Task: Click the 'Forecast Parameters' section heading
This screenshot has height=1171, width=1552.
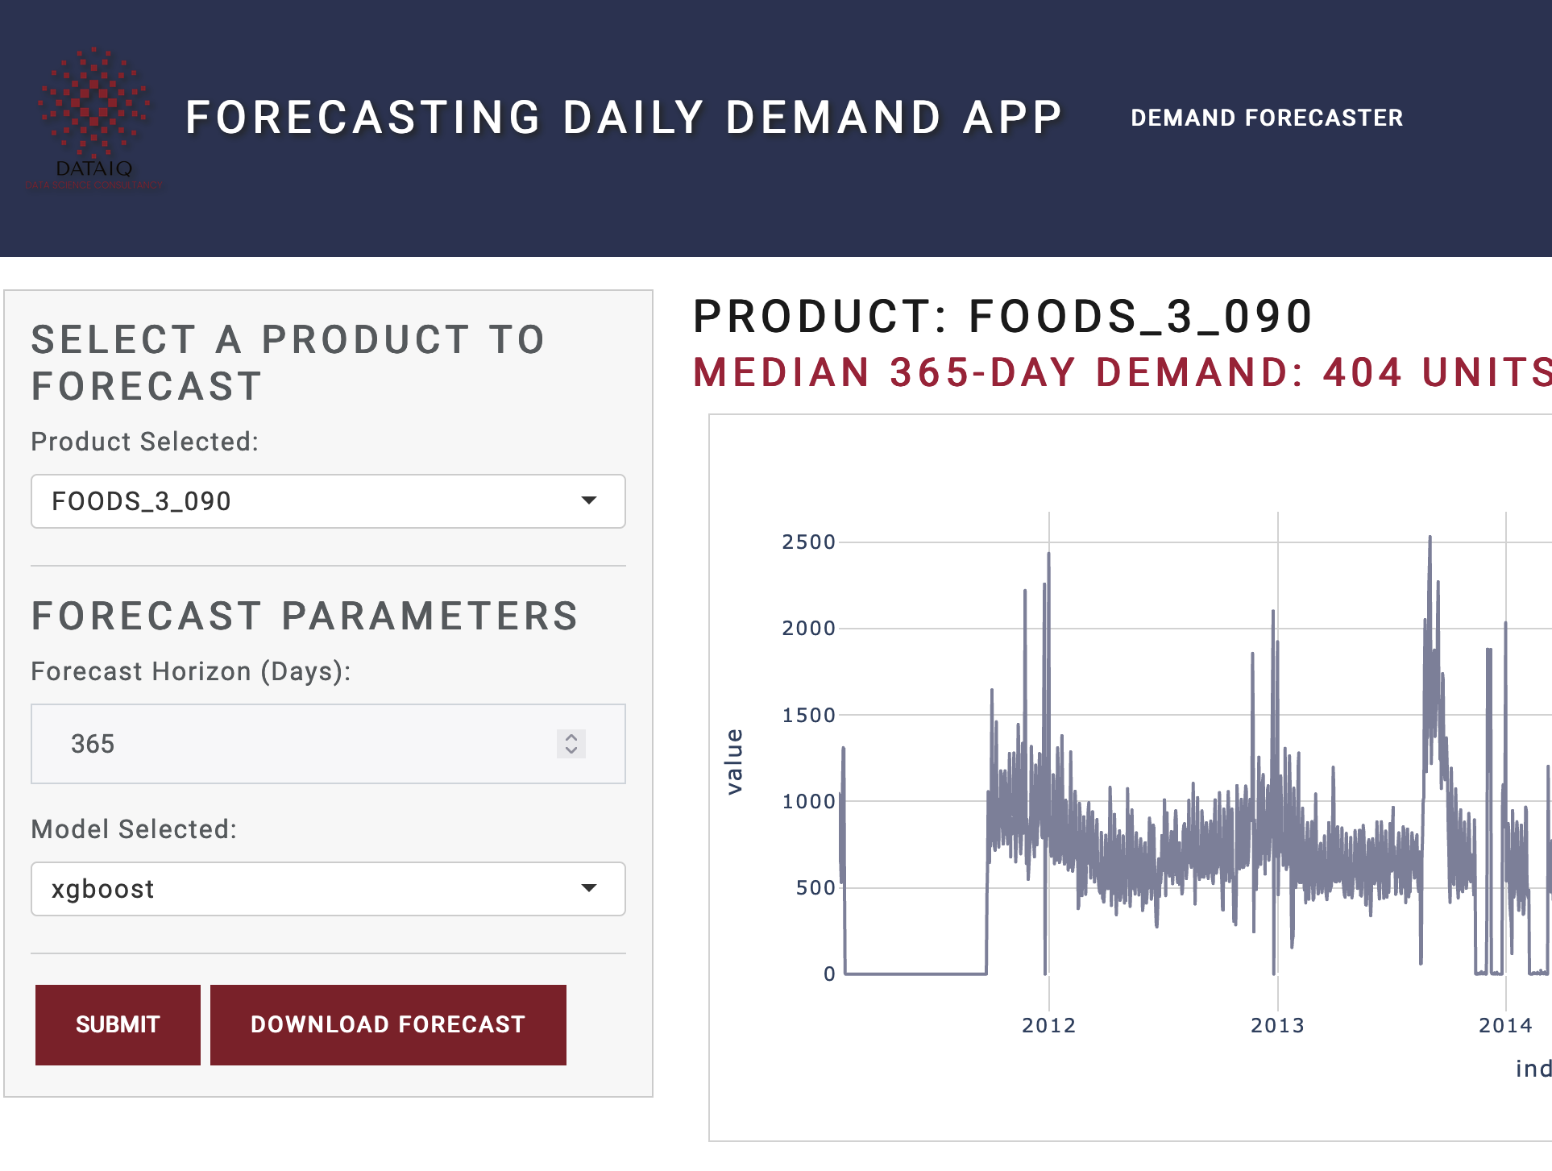Action: [305, 617]
